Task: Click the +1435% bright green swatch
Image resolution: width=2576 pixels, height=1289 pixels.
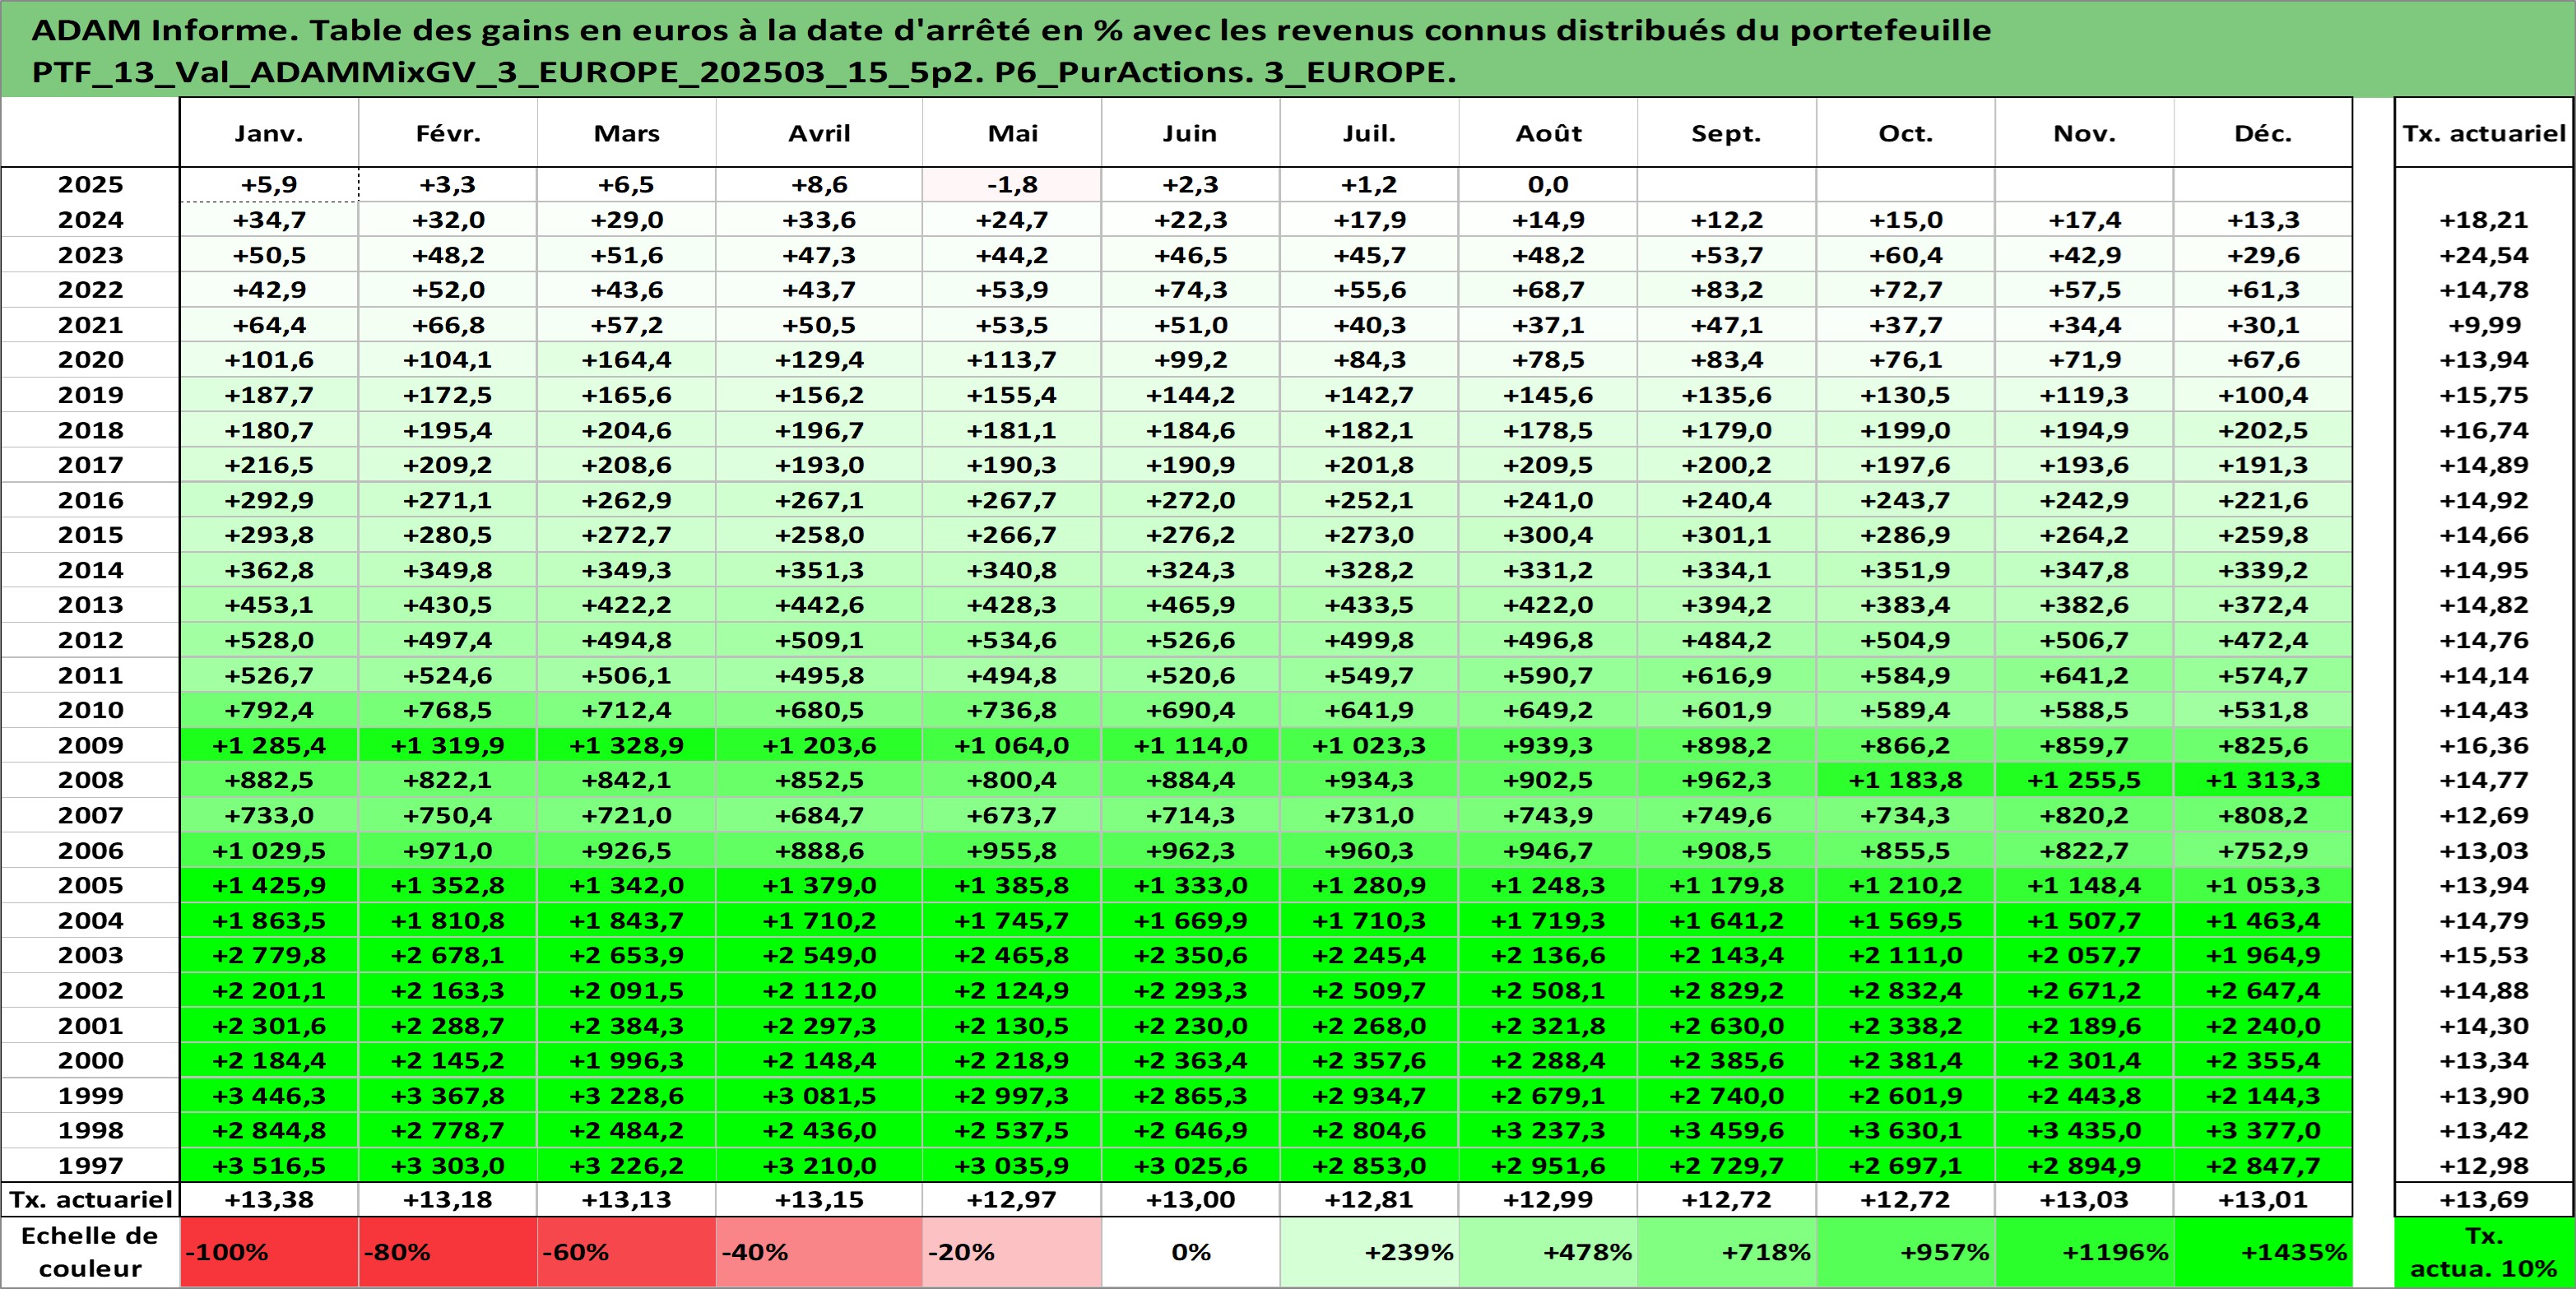Action: click(2263, 1252)
